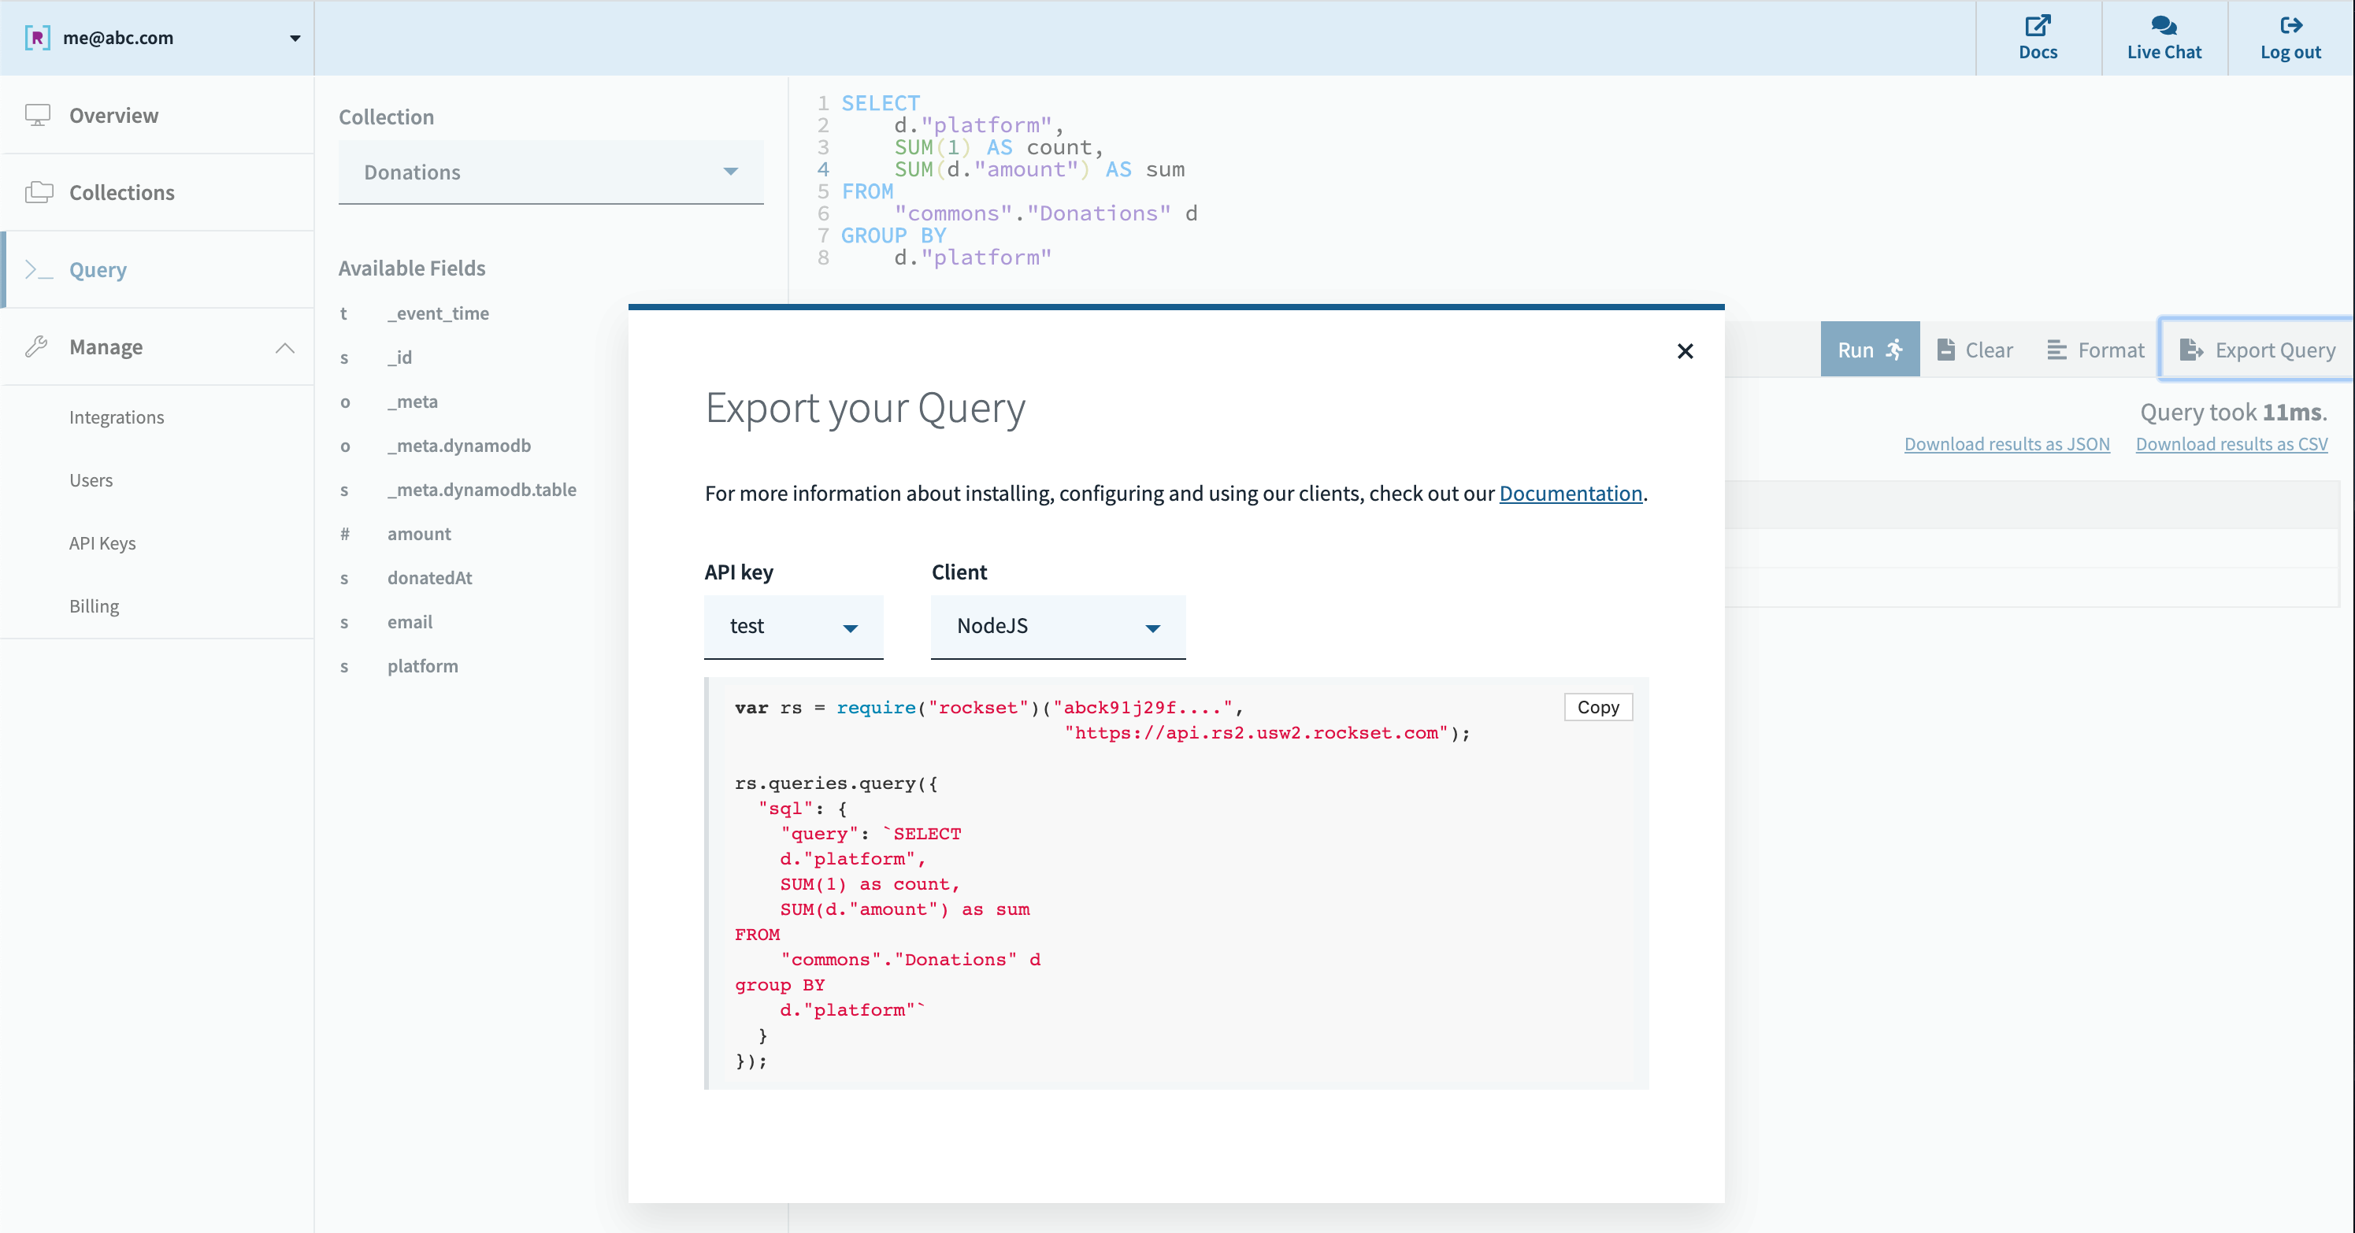Open the API Keys page
The height and width of the screenshot is (1233, 2355).
click(x=102, y=543)
